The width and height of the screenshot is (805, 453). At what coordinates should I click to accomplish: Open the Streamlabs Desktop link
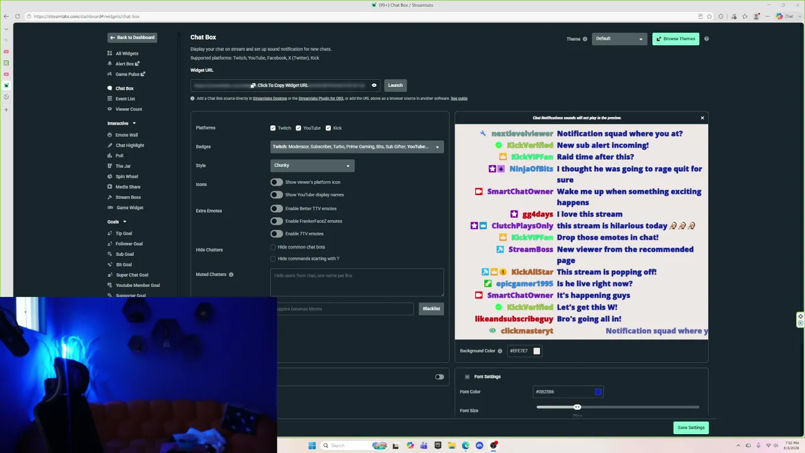click(270, 99)
